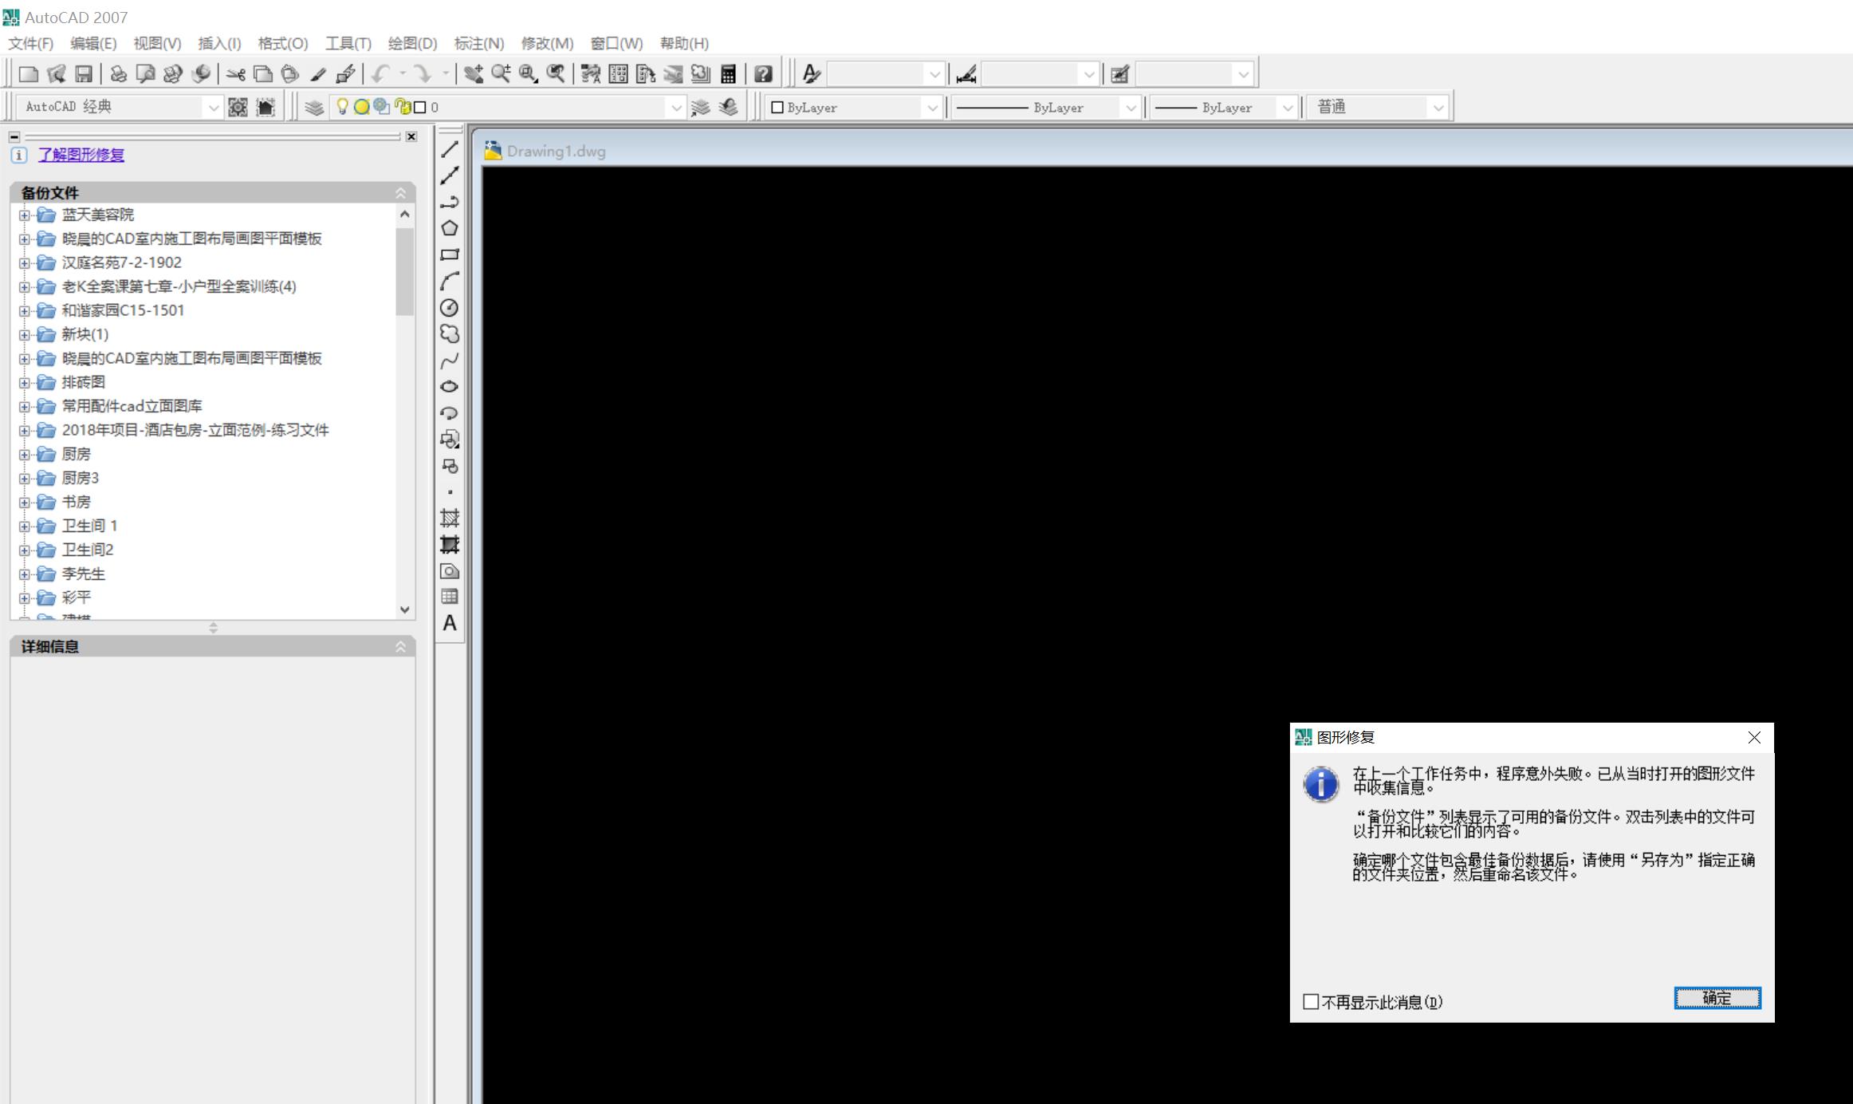Open the QuickCalc calculator icon

[728, 74]
